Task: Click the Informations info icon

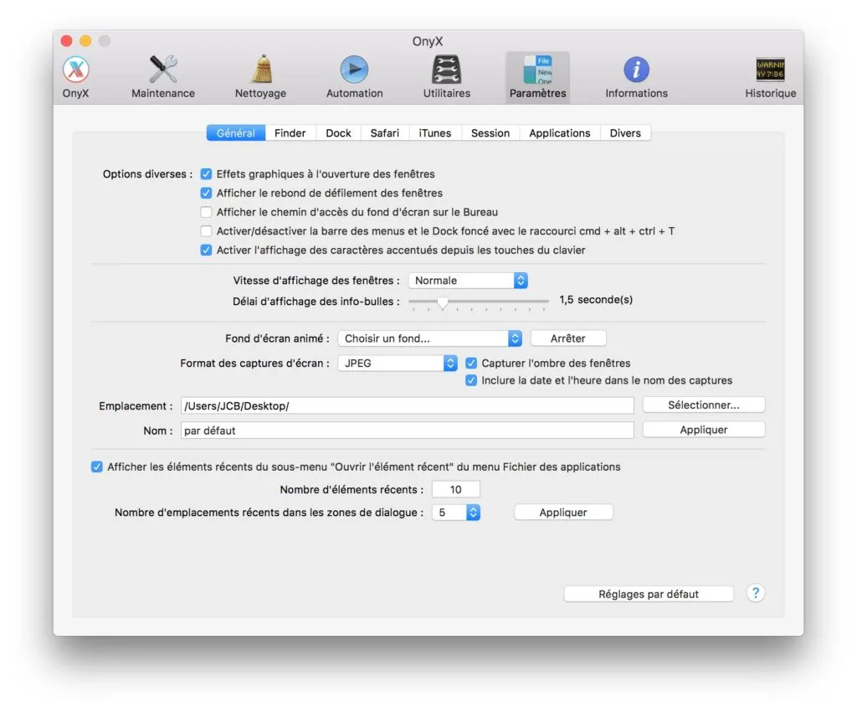Action: 636,75
